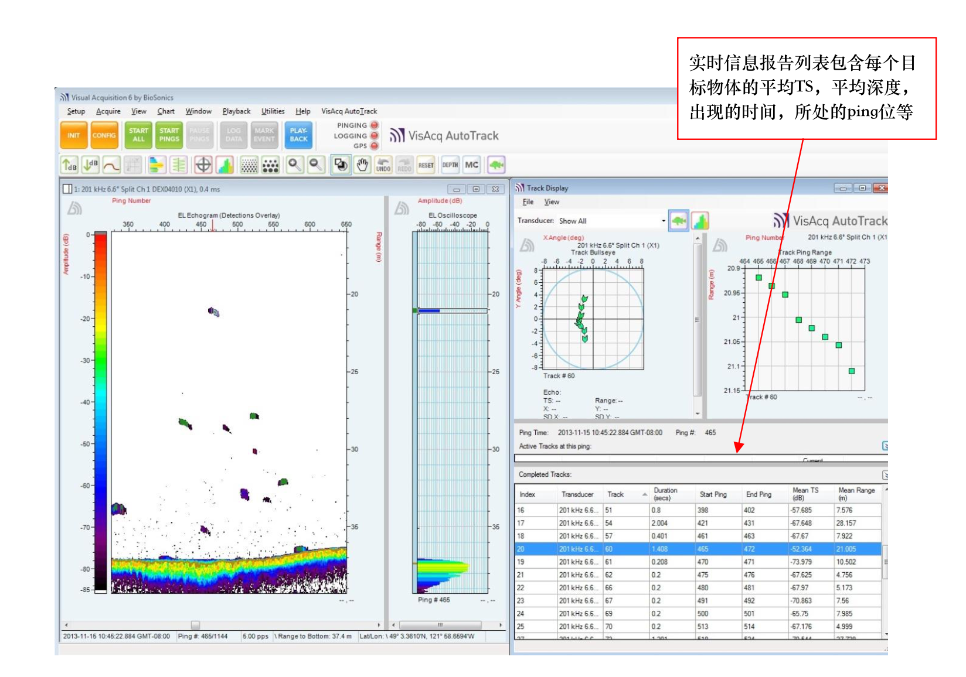Toggle the MC button in toolbar

(471, 165)
